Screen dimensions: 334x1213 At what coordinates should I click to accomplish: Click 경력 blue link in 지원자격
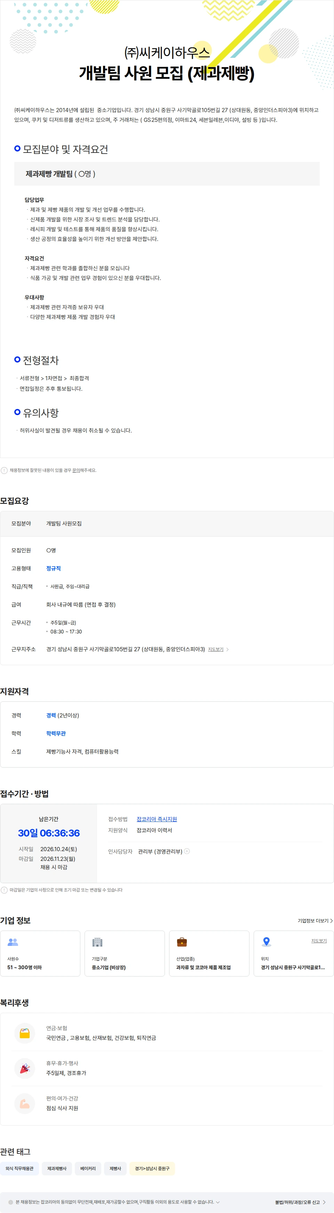coord(51,715)
